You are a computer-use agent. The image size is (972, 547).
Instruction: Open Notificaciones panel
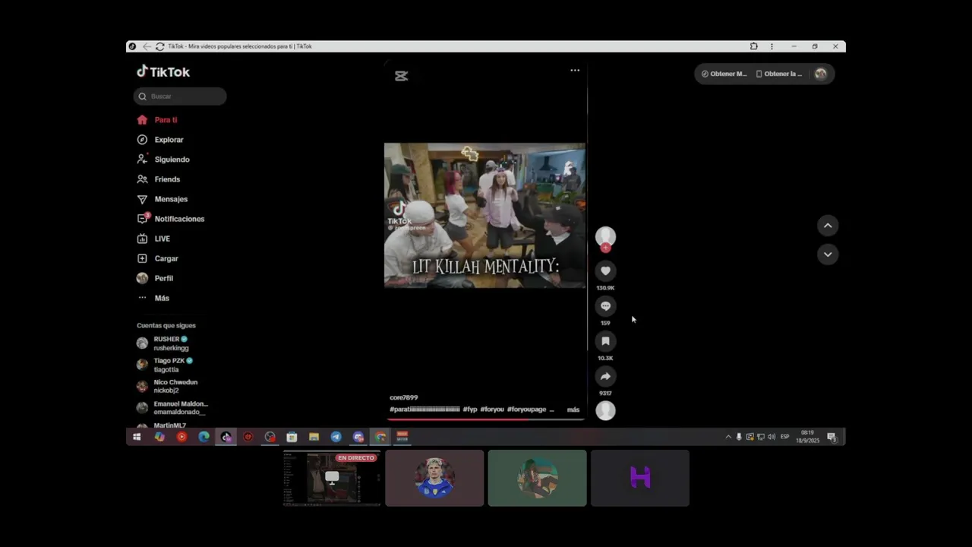click(171, 219)
